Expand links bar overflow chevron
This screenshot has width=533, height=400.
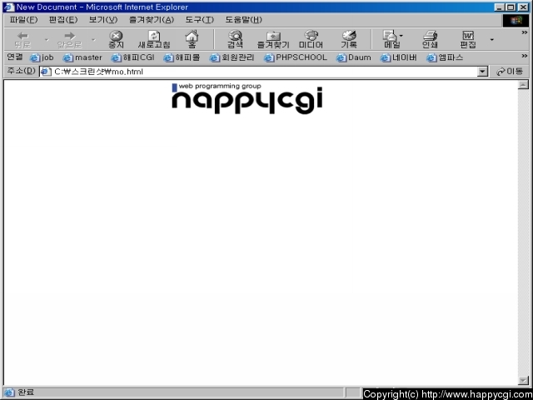pyautogui.click(x=525, y=56)
